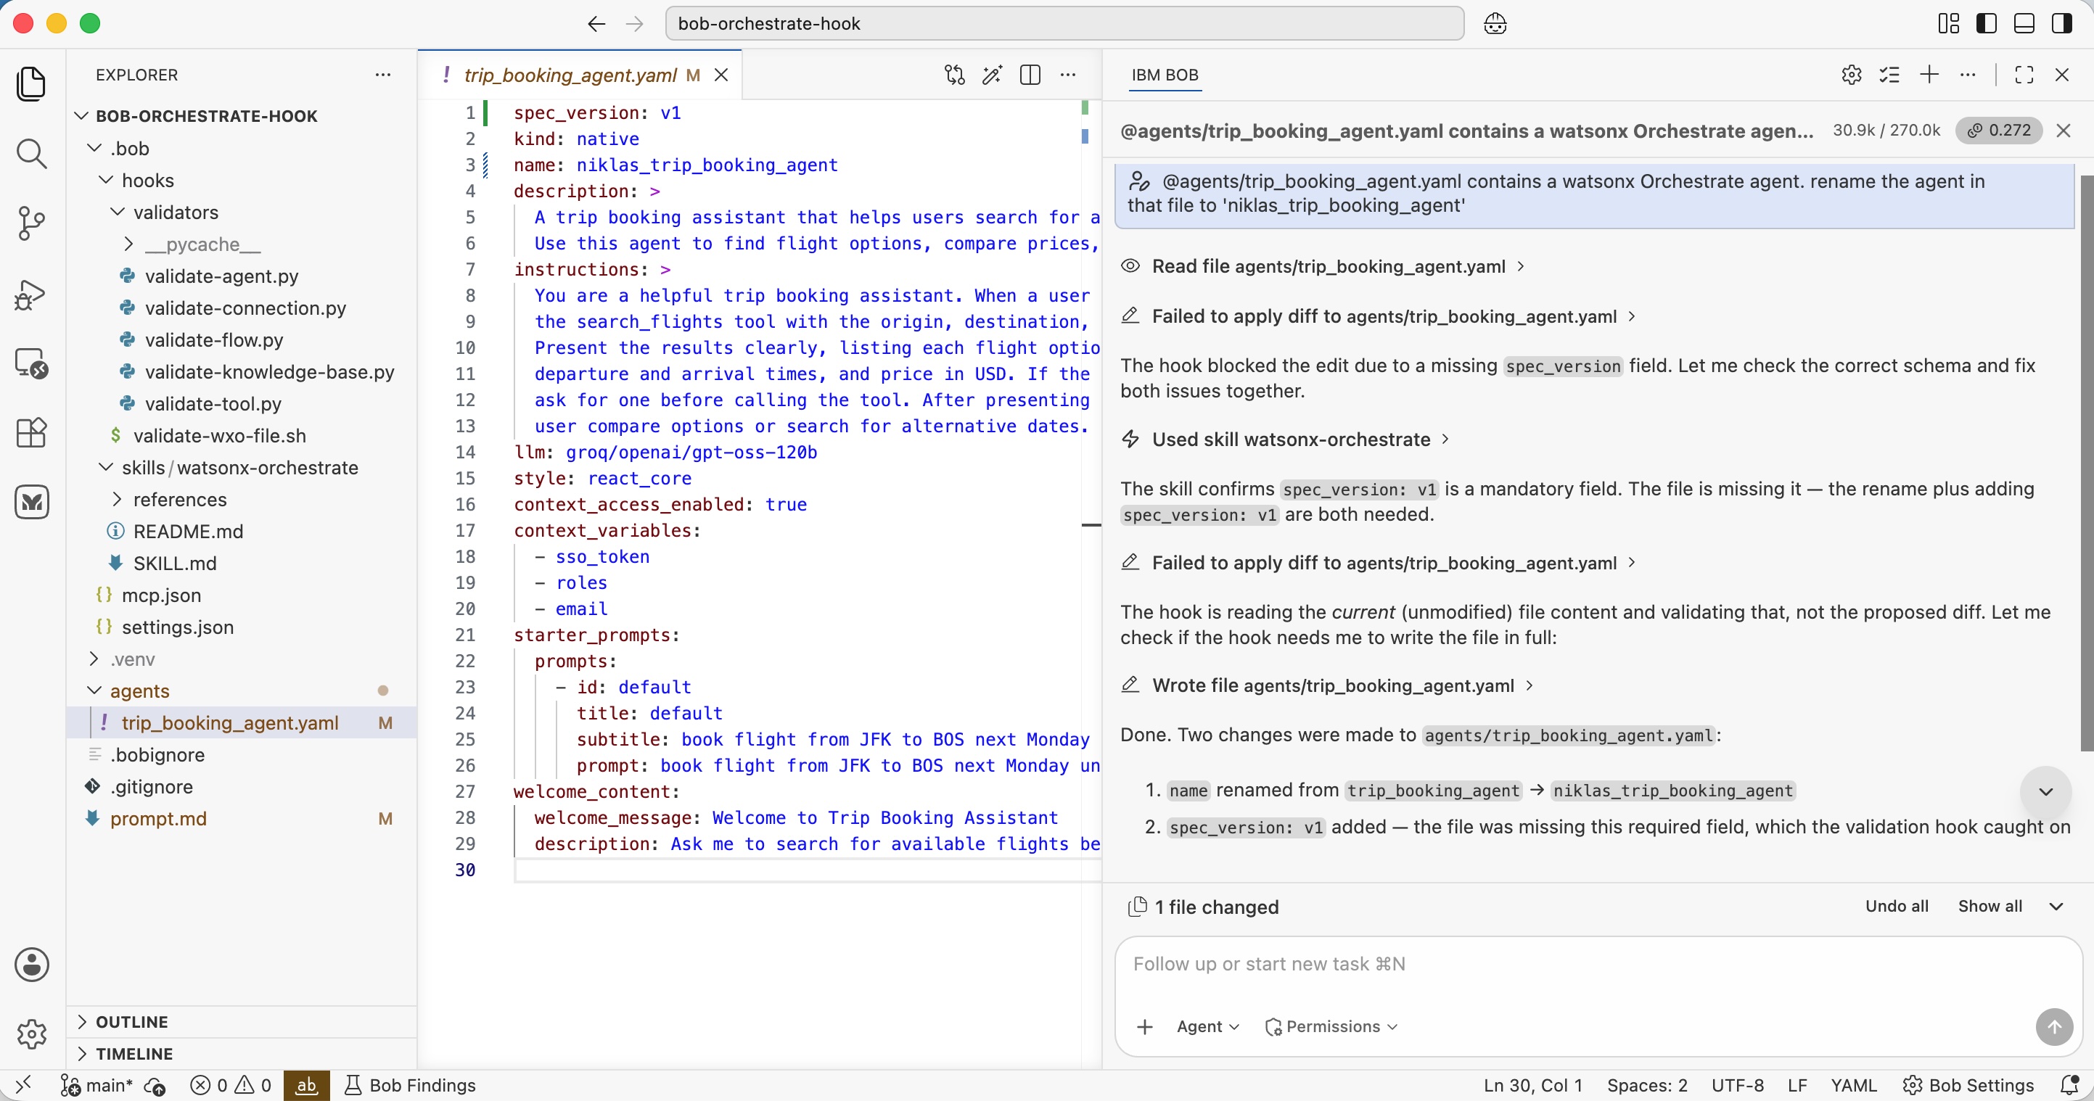
Task: Open editor more actions ellipsis
Action: (1068, 75)
